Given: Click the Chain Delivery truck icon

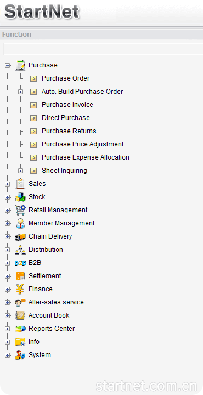Looking at the screenshot, I should (20, 236).
